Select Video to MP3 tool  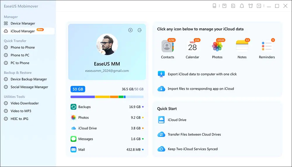pyautogui.click(x=21, y=111)
